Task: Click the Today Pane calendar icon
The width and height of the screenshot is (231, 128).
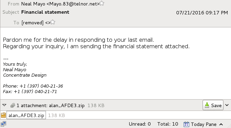Action: 186,124
